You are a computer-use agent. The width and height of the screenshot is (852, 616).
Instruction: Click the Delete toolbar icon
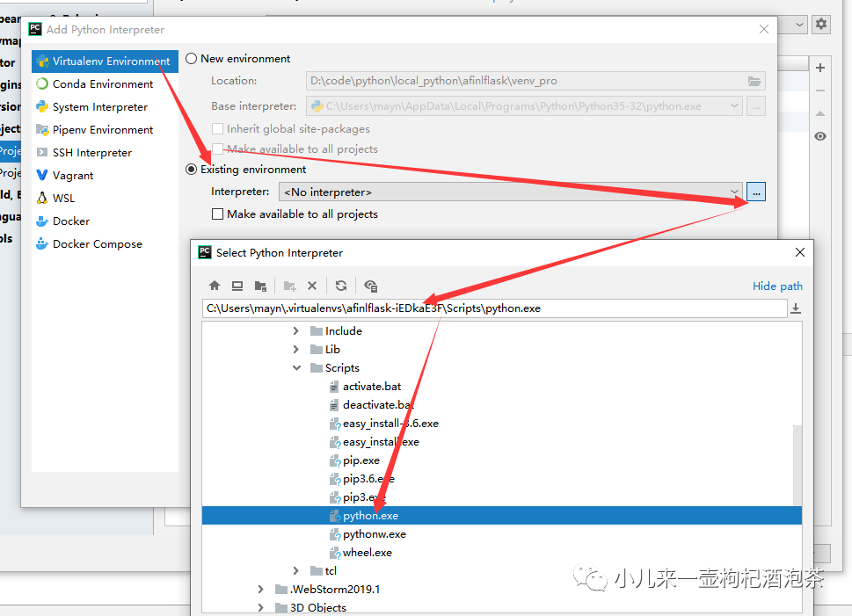pos(312,286)
